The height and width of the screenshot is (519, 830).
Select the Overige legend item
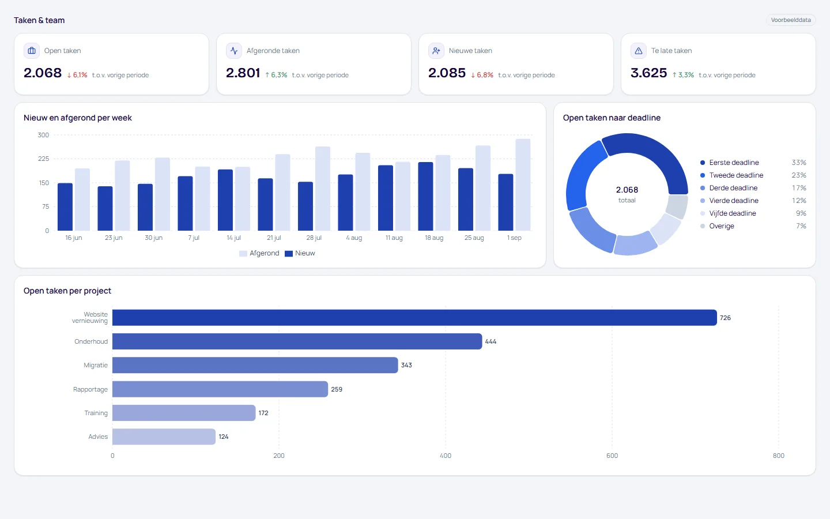[753, 226]
